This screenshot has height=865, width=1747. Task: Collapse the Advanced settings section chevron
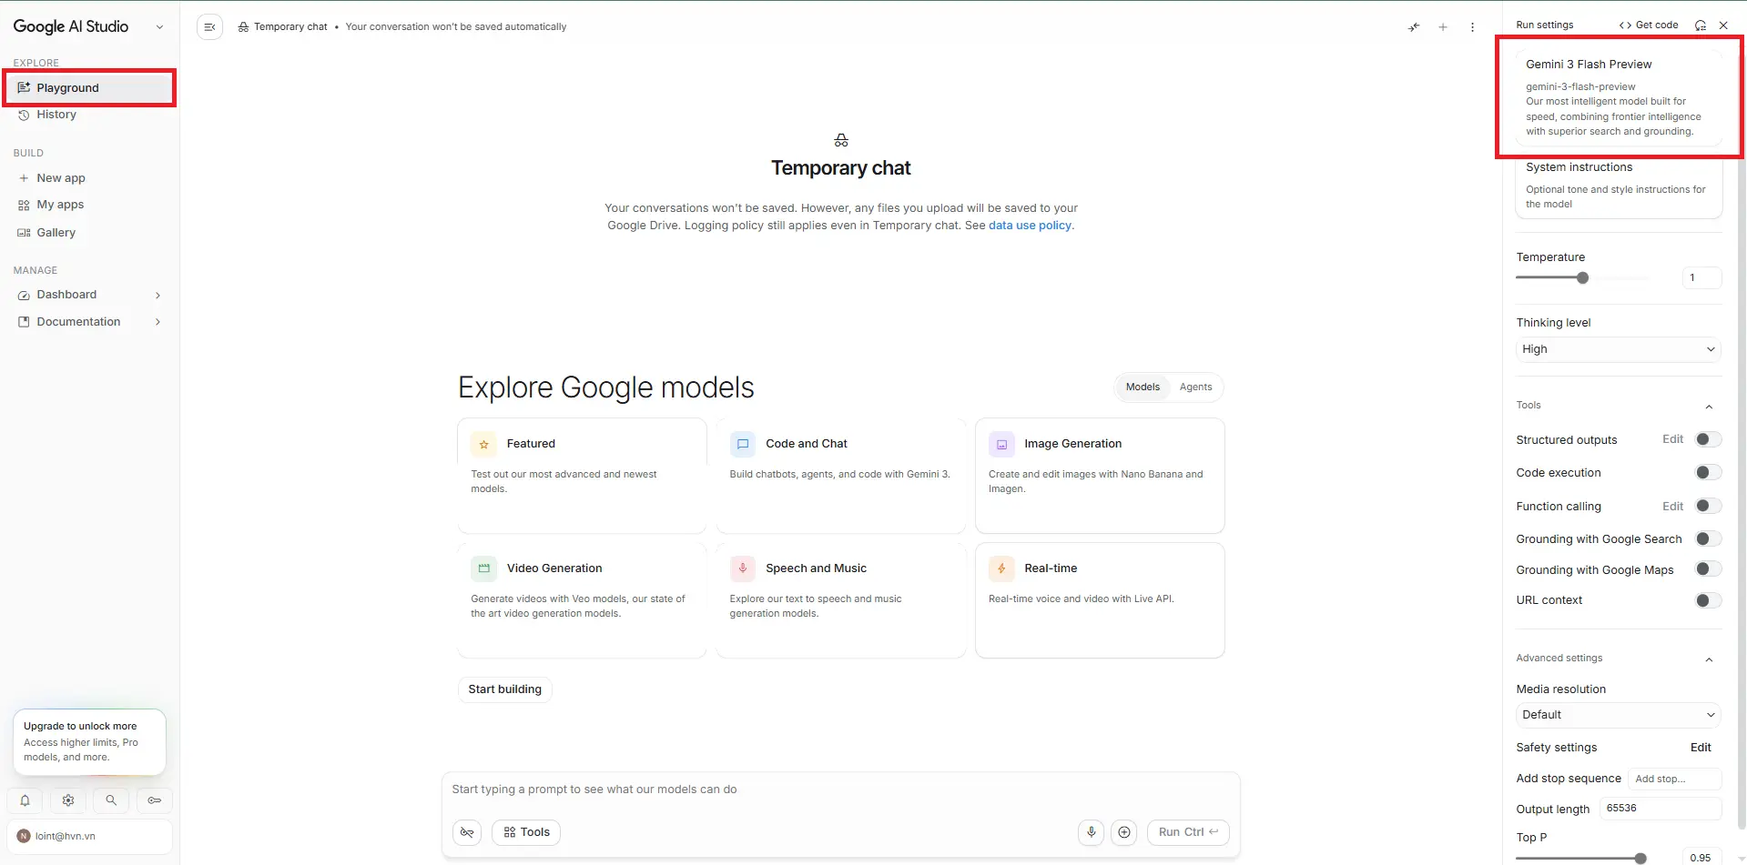1709,659
